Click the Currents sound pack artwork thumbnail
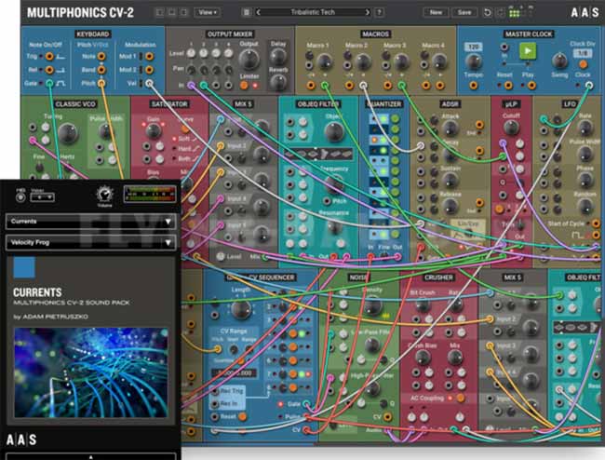 point(90,372)
